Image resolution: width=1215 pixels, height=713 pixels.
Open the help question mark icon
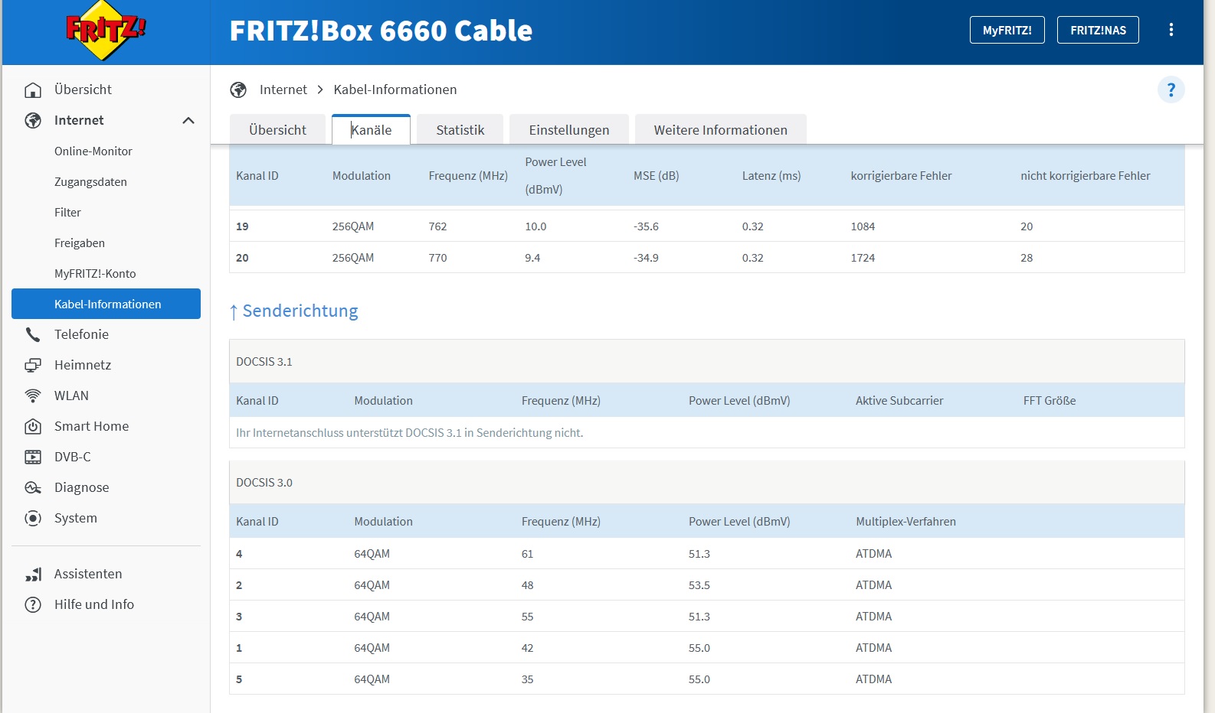pyautogui.click(x=1171, y=90)
